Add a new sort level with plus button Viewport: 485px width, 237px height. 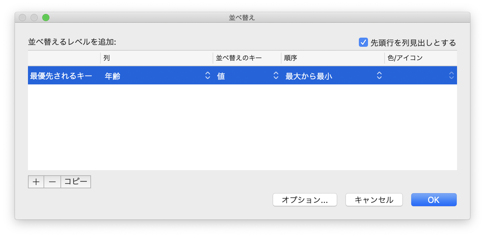(x=36, y=182)
